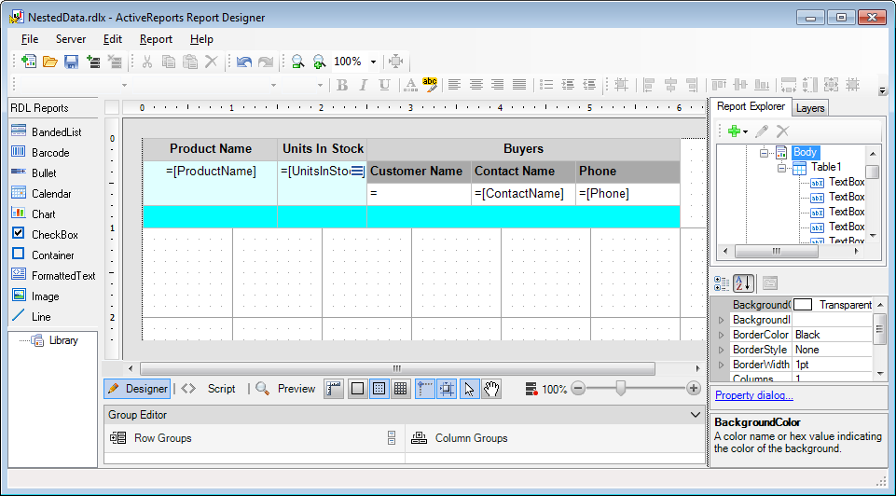
Task: Open the Property dialog link
Action: pos(753,395)
